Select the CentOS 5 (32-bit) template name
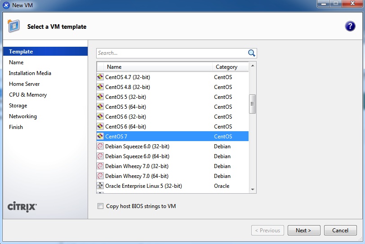Screen dimensions: 365x244 [125, 97]
